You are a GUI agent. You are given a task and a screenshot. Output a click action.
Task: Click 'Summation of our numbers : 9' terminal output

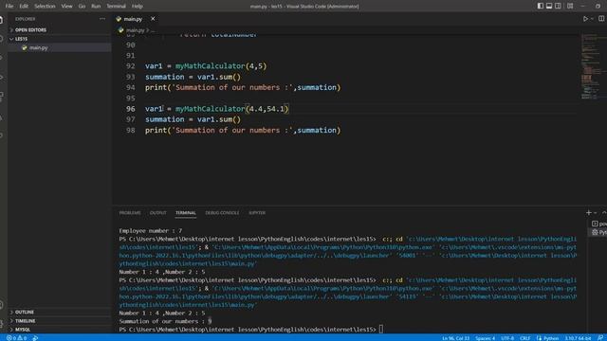(x=165, y=321)
